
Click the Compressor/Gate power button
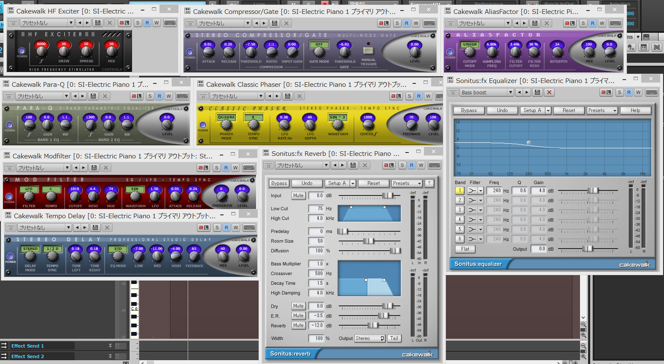click(190, 52)
